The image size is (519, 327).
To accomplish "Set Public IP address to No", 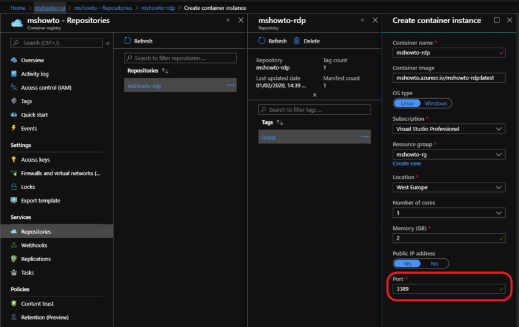I will pyautogui.click(x=434, y=264).
